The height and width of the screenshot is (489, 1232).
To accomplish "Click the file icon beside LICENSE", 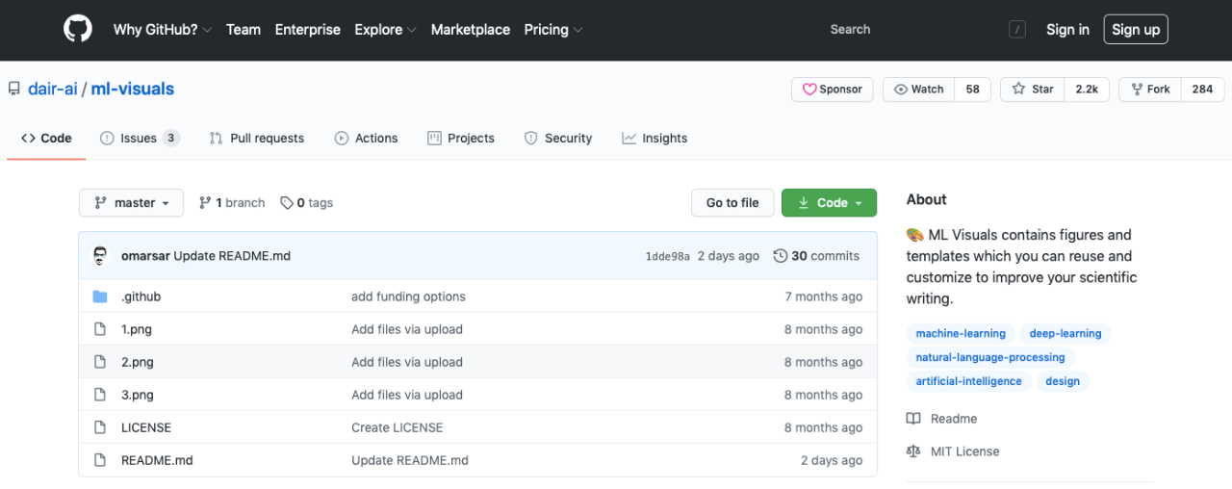I will 100,427.
